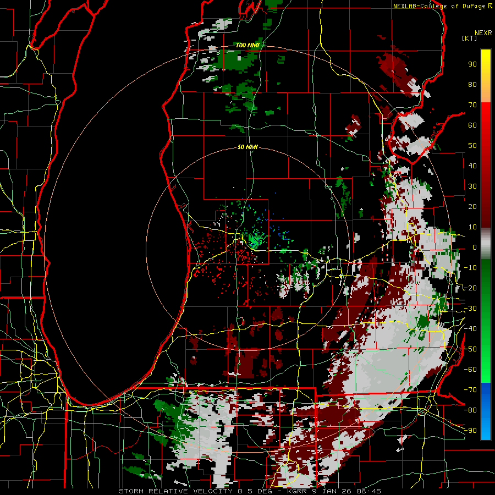The width and height of the screenshot is (495, 495).
Task: Click the 80 value on velocity scale
Action: click(x=472, y=84)
